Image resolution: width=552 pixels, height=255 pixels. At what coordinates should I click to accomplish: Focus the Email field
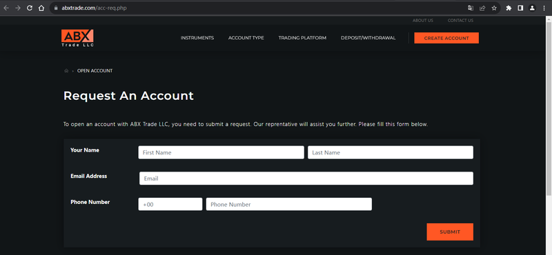(306, 178)
